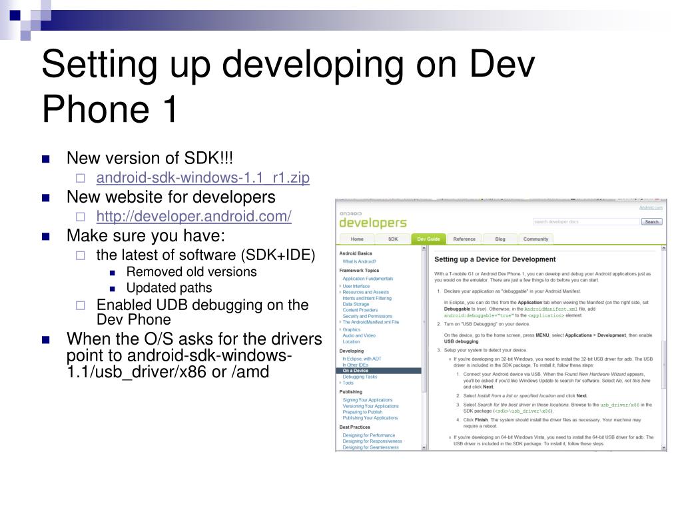This screenshot has width=682, height=512.
Task: Open the Community tab
Action: coord(536,239)
